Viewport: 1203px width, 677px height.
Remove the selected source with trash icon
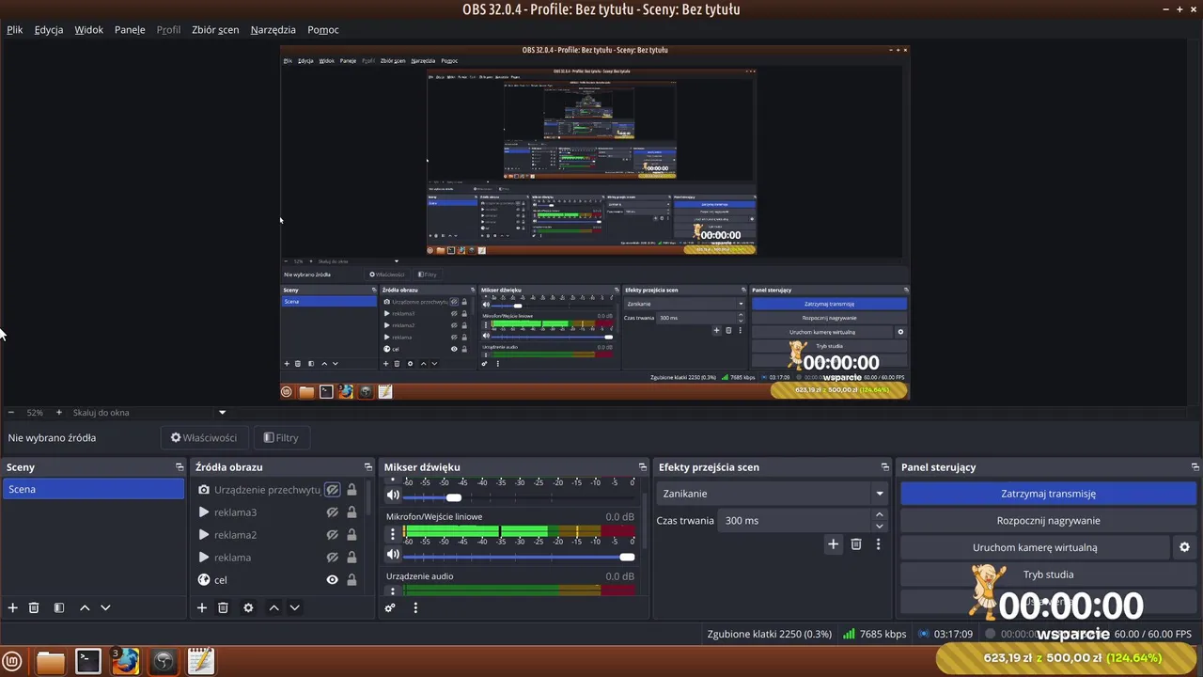click(223, 608)
